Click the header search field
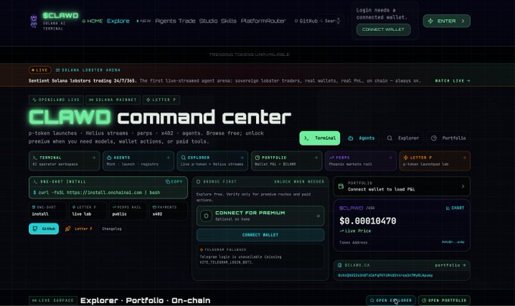Viewport: 515px width, 306px height. tap(330, 21)
